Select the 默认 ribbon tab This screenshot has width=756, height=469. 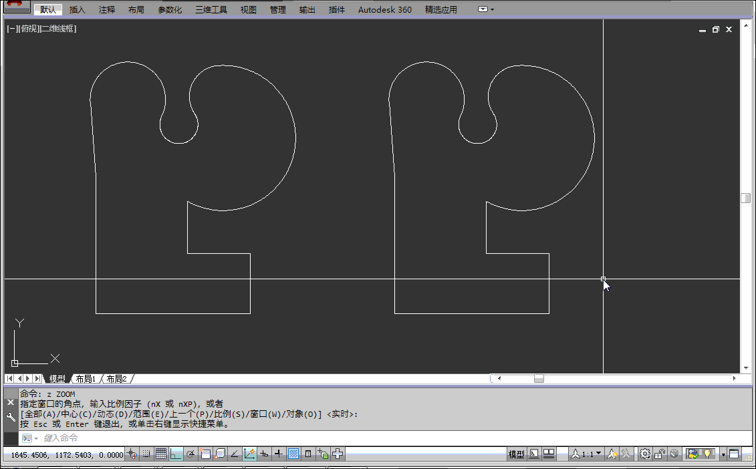click(x=47, y=9)
